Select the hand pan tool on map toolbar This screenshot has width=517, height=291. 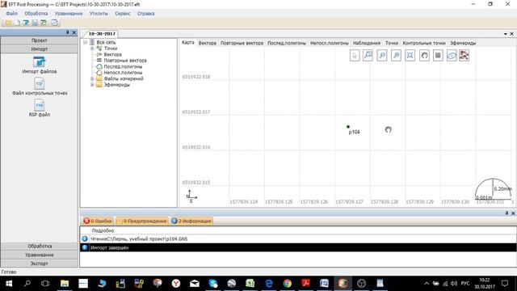click(424, 56)
